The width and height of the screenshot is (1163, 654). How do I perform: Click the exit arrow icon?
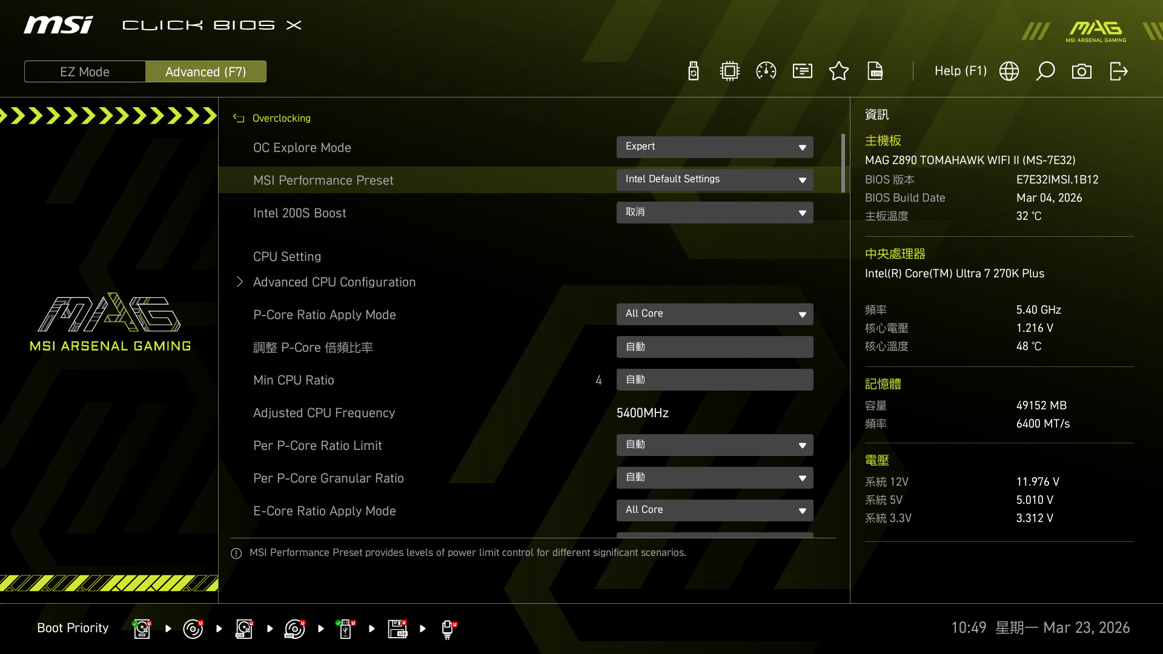(x=1118, y=71)
